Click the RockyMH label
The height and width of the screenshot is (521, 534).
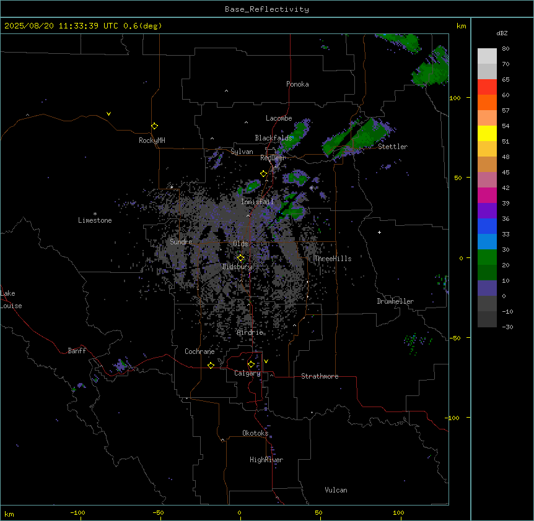tap(152, 140)
